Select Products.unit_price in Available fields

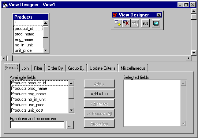pyautogui.click(x=40, y=105)
